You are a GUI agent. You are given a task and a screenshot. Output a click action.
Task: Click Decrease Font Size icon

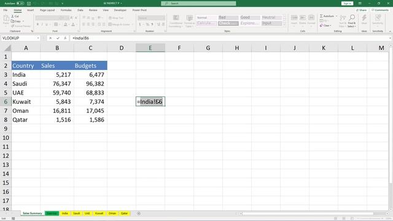[76, 18]
